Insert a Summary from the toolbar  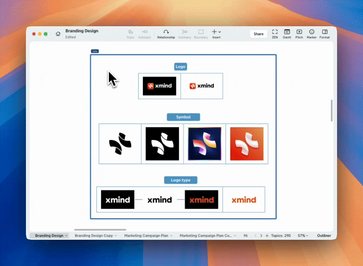tap(184, 34)
